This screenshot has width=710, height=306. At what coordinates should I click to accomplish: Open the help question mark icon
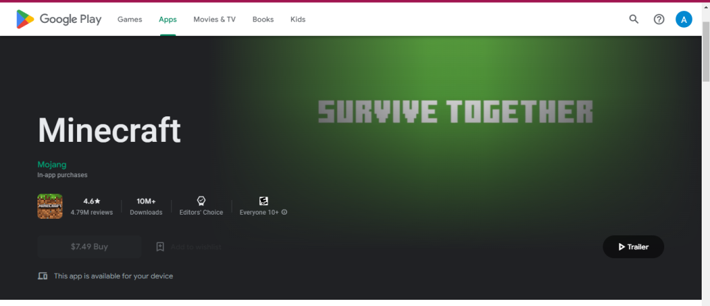click(x=659, y=19)
